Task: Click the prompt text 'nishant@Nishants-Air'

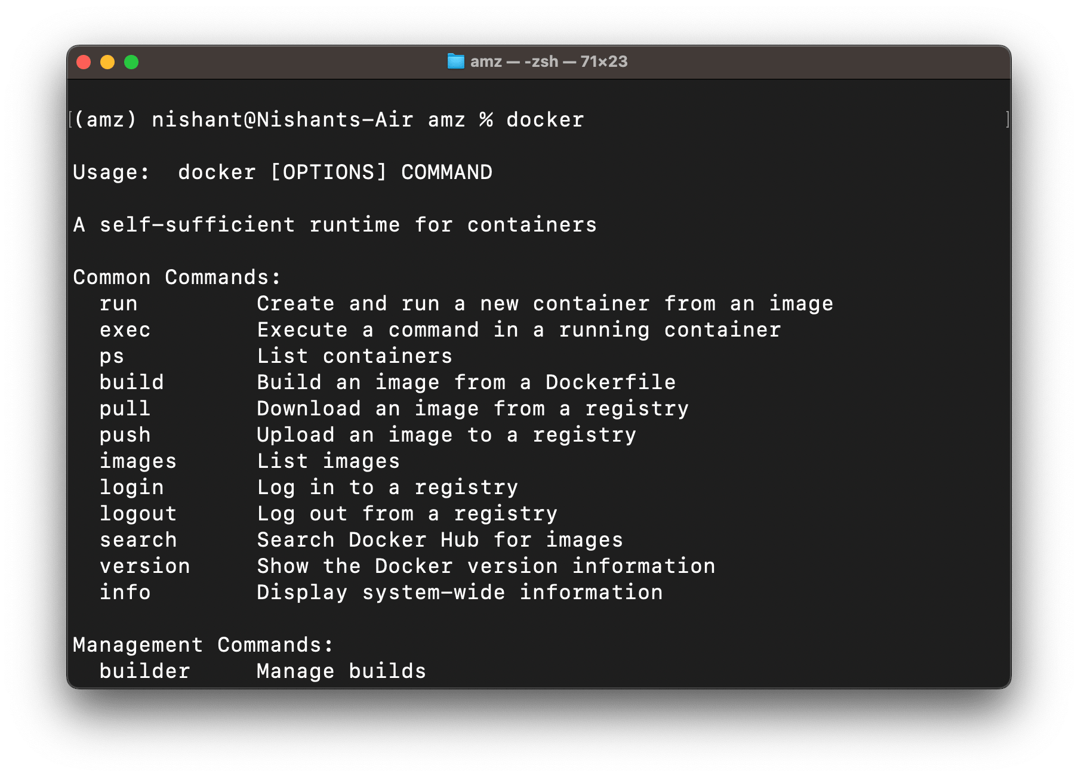Action: (x=282, y=120)
